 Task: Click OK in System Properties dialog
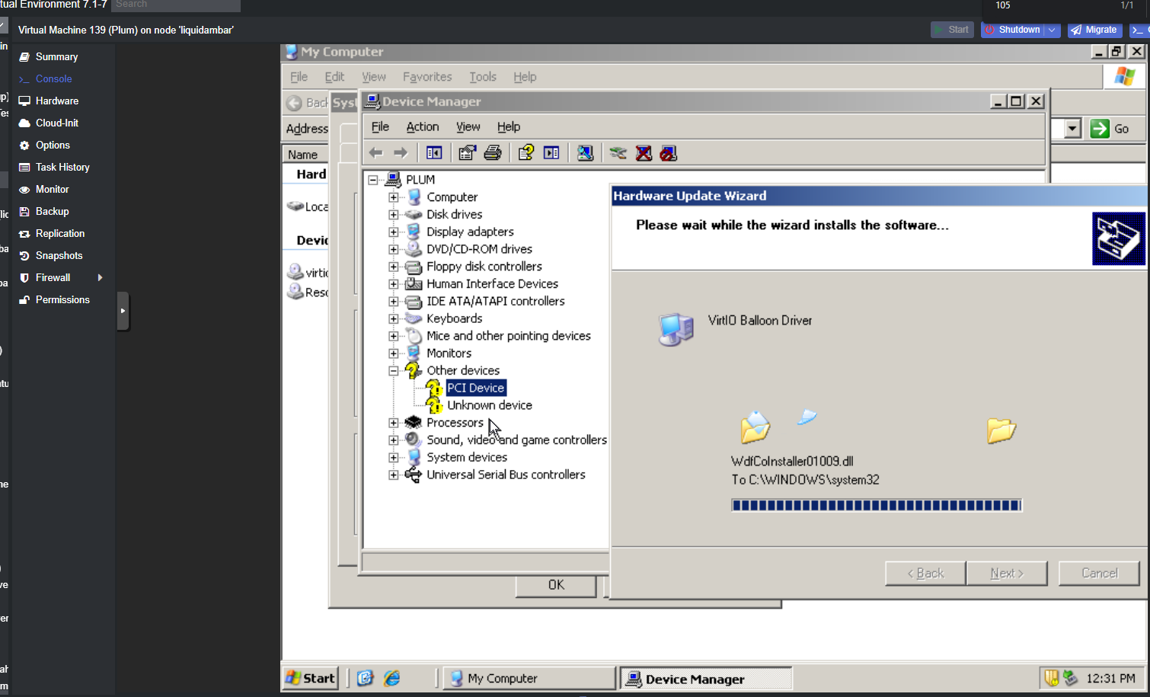(x=557, y=585)
